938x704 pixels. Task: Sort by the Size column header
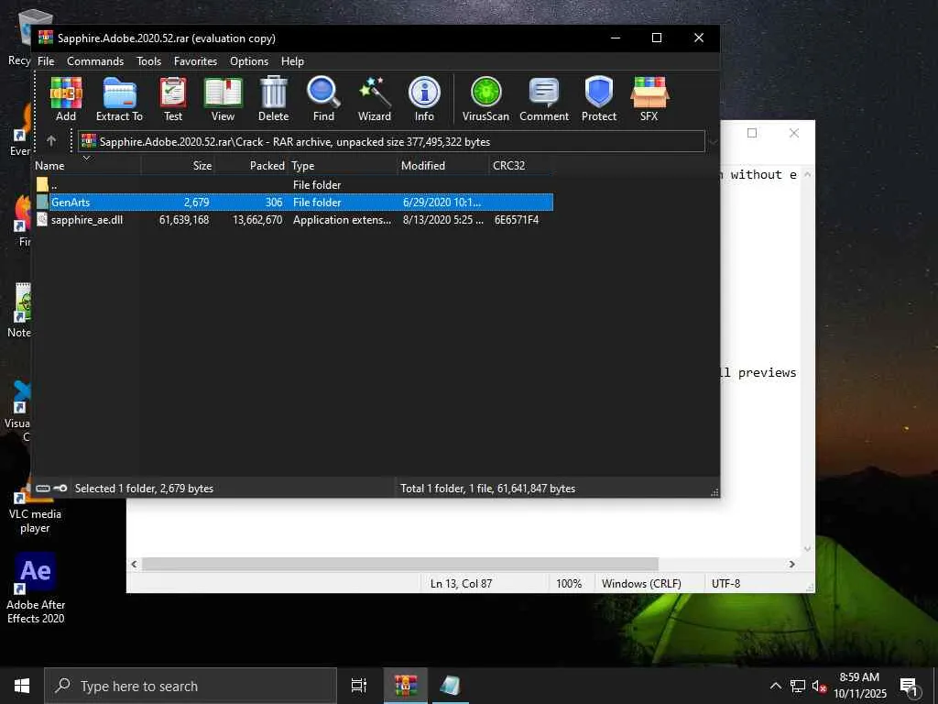pos(178,166)
